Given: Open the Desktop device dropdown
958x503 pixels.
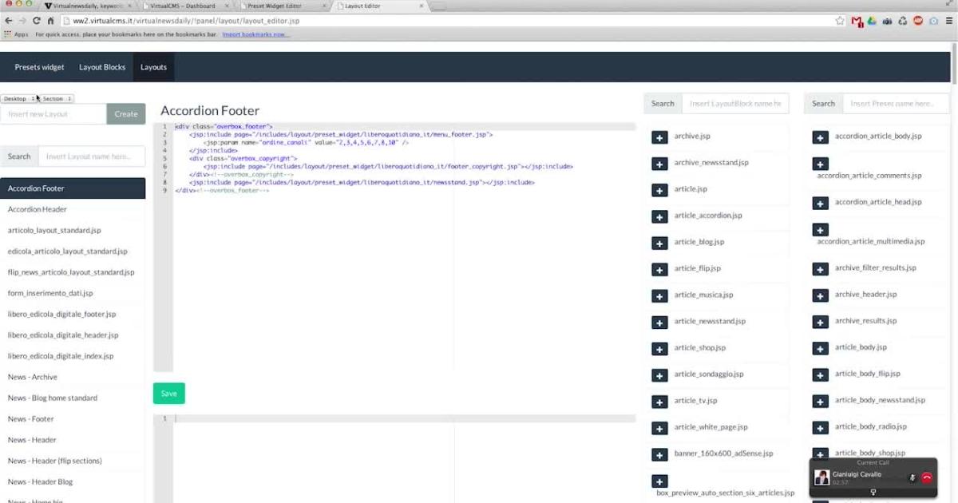Looking at the screenshot, I should tap(18, 99).
